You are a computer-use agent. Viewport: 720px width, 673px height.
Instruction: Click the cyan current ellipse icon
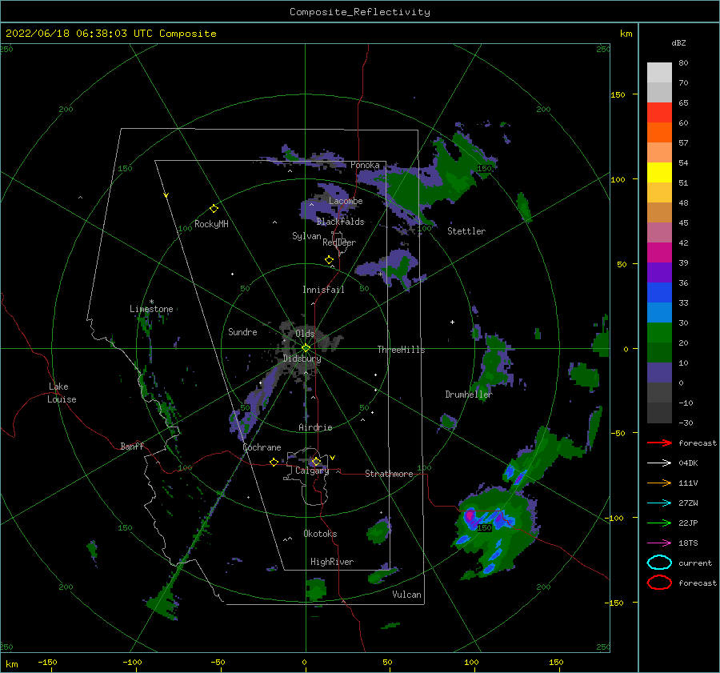click(659, 563)
